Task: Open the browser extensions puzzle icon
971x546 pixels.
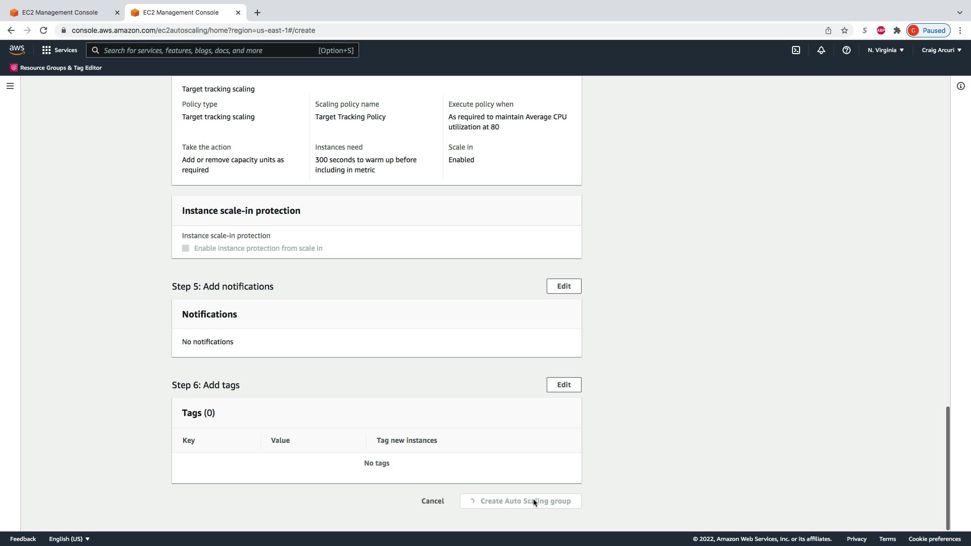Action: (x=897, y=30)
